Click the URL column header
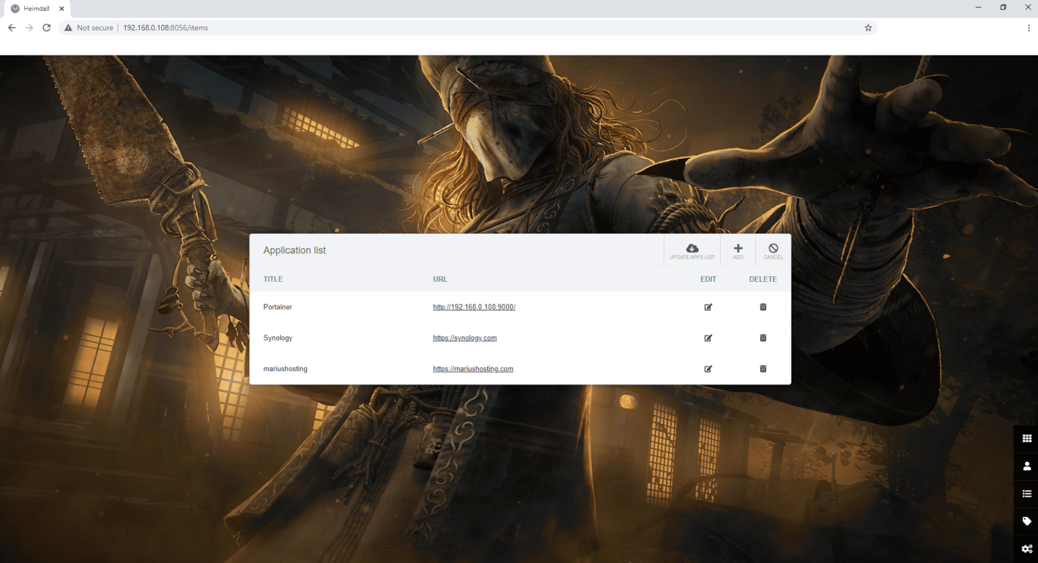The width and height of the screenshot is (1038, 563). tap(440, 279)
